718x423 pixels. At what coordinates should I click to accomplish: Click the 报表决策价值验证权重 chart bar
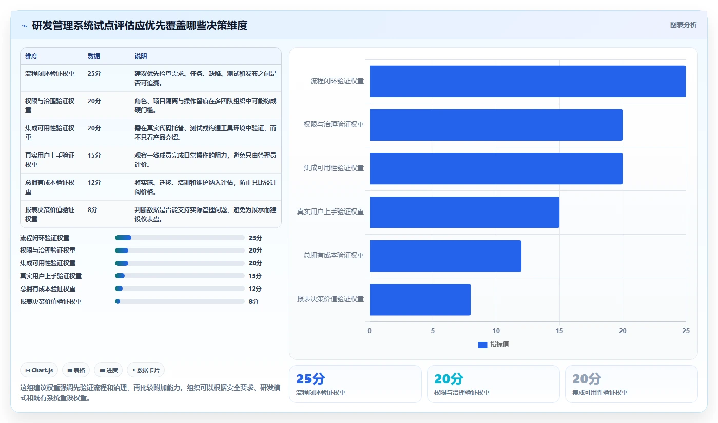click(420, 300)
